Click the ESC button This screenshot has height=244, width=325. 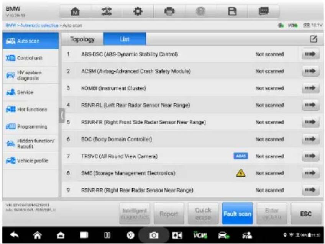[x=306, y=214]
